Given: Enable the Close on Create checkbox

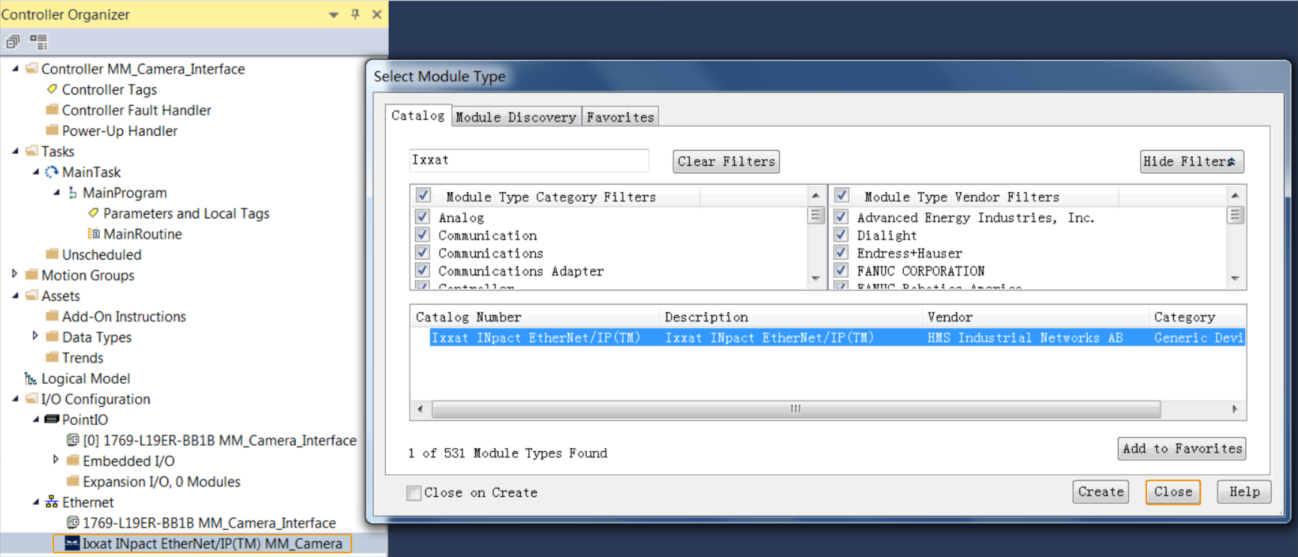Looking at the screenshot, I should coord(414,492).
